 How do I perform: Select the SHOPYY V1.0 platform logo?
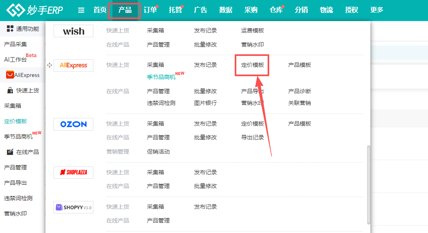pos(73,207)
